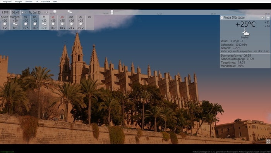
Task: Click wind value 19 under first mi
Action: 24,28
